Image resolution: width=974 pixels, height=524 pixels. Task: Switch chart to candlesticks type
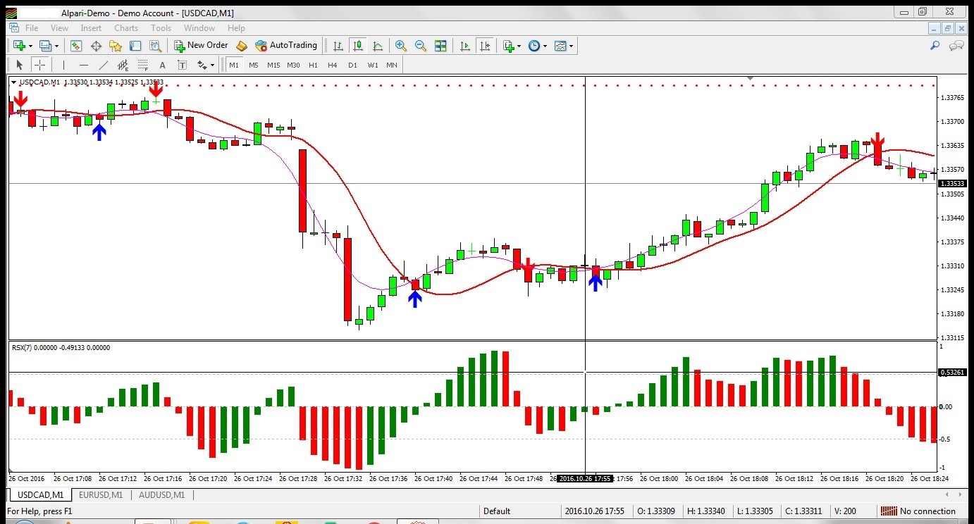coord(358,46)
